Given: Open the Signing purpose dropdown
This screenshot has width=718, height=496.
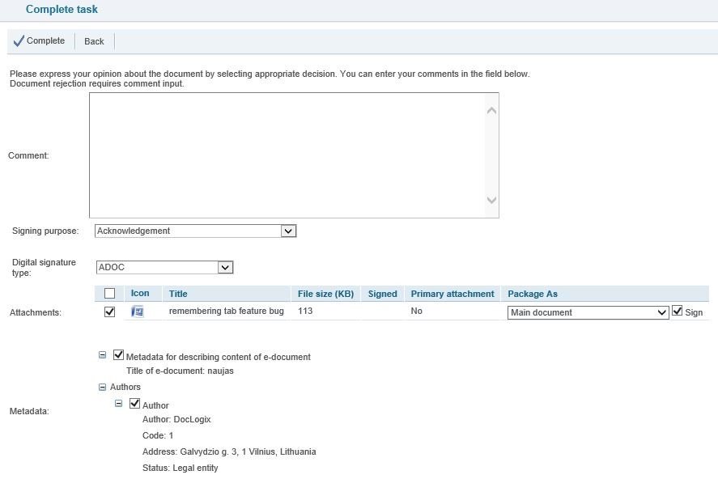Looking at the screenshot, I should tap(288, 231).
